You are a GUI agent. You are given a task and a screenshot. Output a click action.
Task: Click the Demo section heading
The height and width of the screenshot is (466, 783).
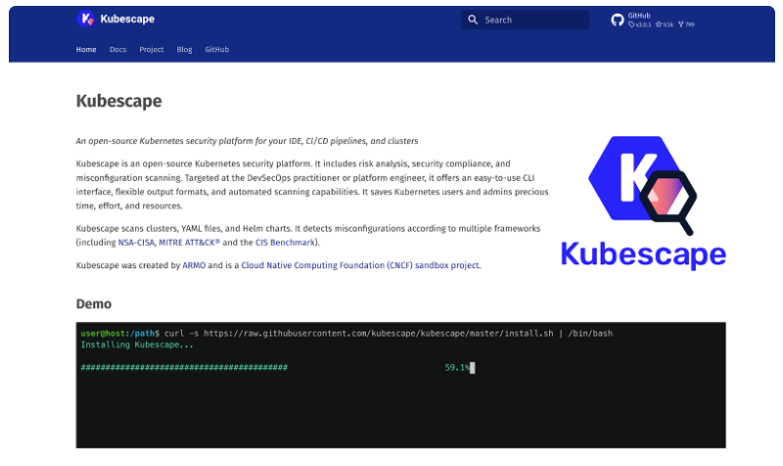click(94, 304)
